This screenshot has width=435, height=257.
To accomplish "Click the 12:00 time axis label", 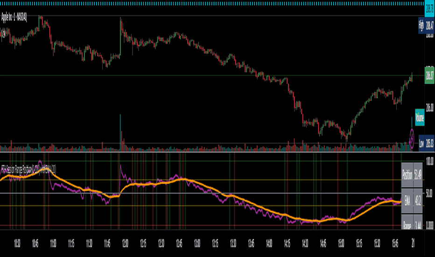I will (125, 243).
